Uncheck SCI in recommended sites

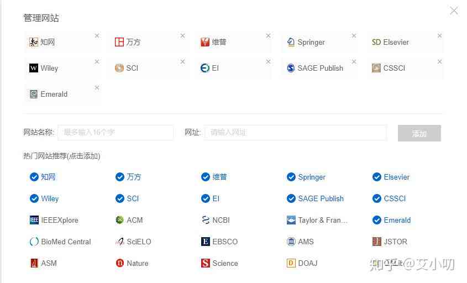tap(120, 198)
